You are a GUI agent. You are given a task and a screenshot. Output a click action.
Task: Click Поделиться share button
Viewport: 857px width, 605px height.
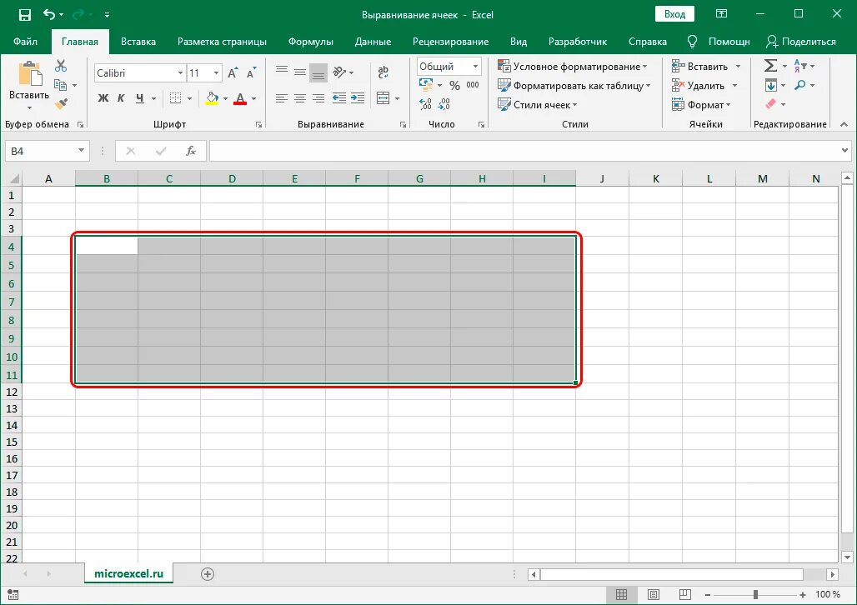800,42
